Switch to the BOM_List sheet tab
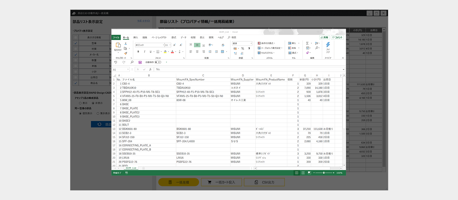This screenshot has height=200, width=458. (x=131, y=168)
